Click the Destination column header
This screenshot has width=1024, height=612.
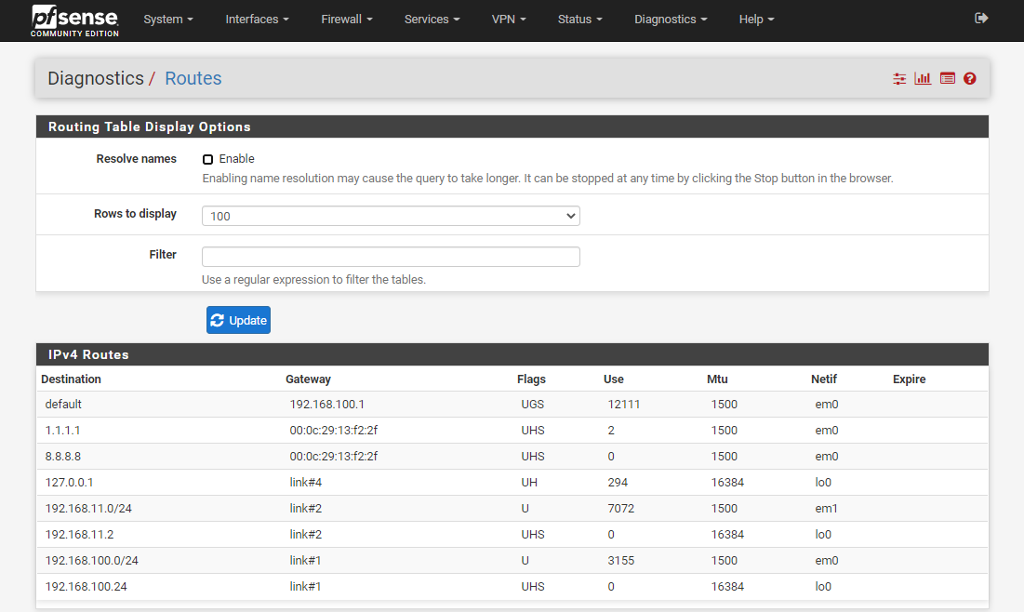(x=72, y=379)
